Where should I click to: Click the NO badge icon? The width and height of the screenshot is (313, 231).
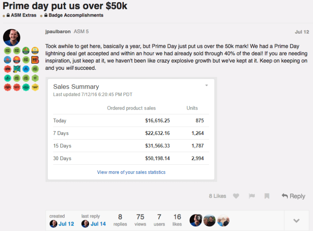pos(35,60)
